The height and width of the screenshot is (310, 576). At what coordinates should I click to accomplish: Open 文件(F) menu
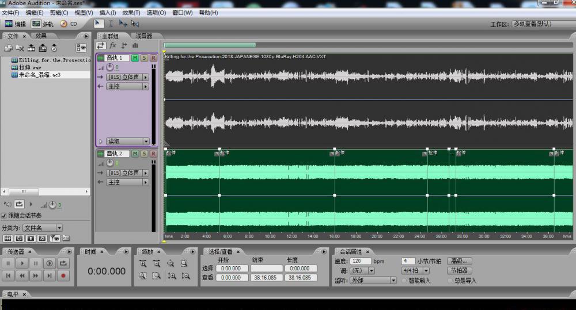pyautogui.click(x=10, y=13)
